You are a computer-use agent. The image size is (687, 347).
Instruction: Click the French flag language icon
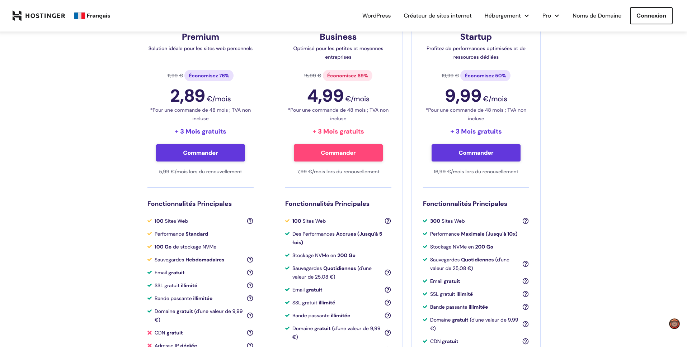coord(79,16)
